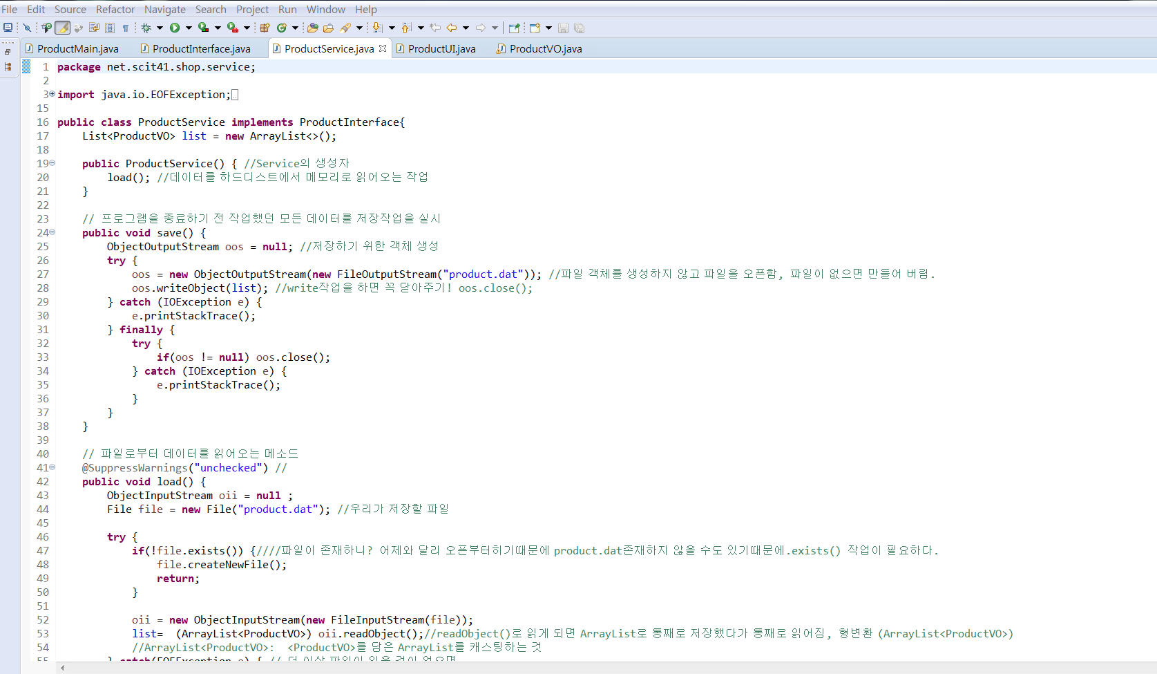Click the flashlight Search icon
Image resolution: width=1157 pixels, height=674 pixels.
click(345, 28)
